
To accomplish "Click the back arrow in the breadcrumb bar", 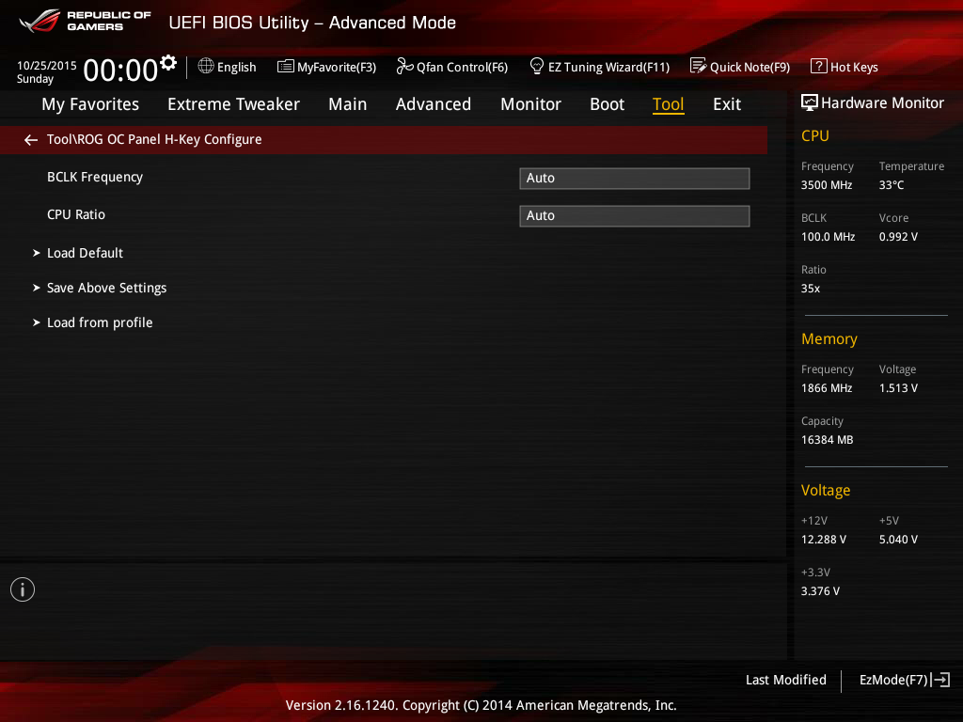I will pos(31,140).
